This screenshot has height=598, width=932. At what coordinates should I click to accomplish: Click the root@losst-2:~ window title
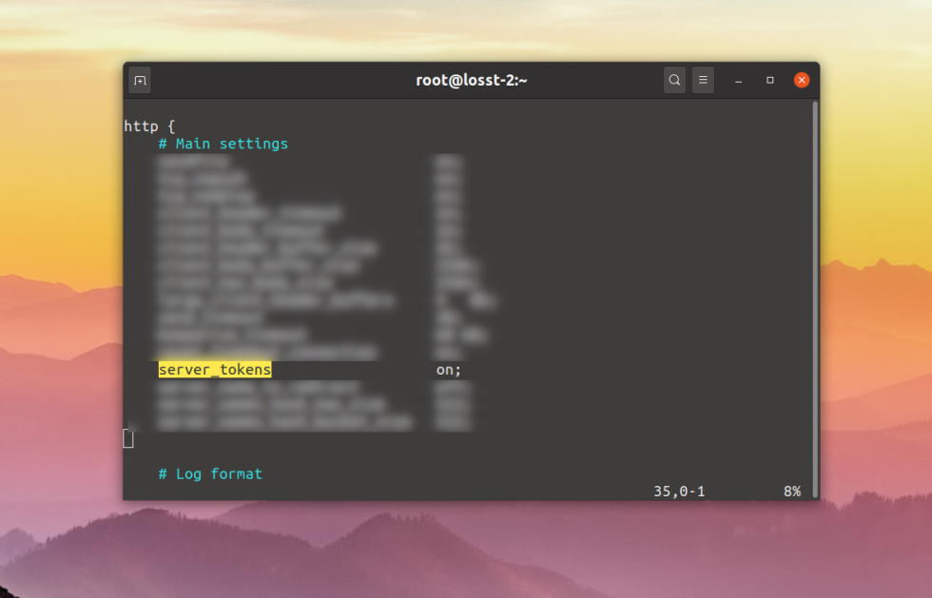click(472, 80)
